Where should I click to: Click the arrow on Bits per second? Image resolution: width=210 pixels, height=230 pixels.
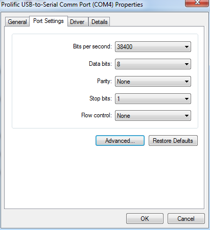186,47
